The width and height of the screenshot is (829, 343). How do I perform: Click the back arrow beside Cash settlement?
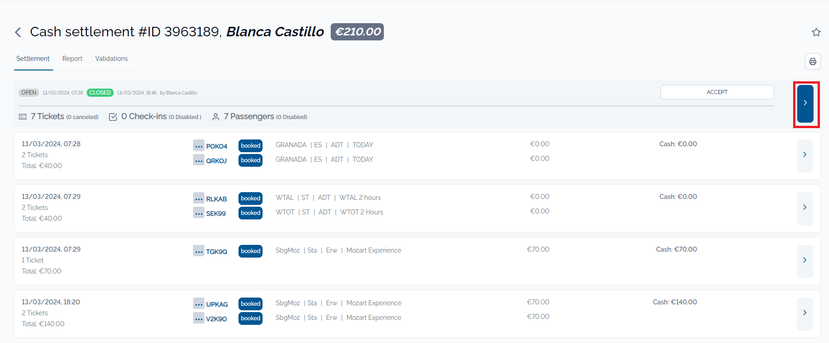pyautogui.click(x=18, y=32)
